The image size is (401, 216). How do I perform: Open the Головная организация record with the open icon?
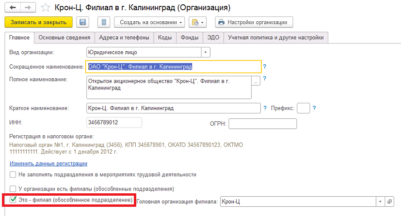pyautogui.click(x=389, y=202)
